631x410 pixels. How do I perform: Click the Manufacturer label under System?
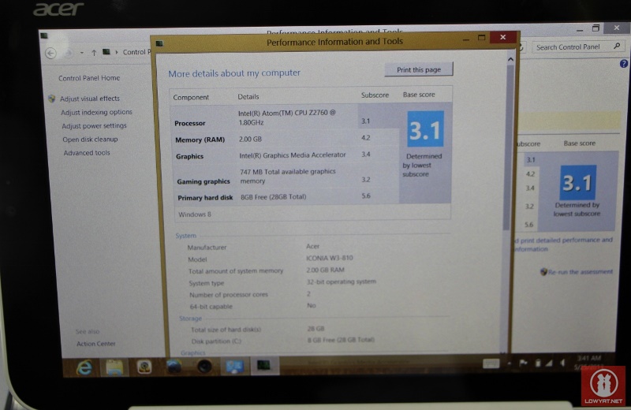click(207, 248)
